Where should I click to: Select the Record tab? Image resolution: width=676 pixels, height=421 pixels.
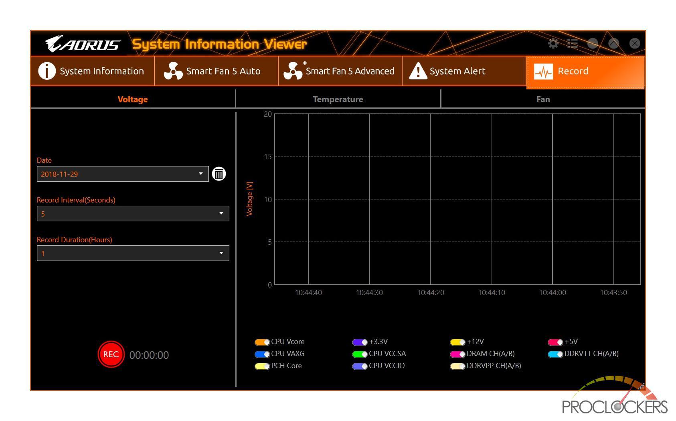pos(585,72)
